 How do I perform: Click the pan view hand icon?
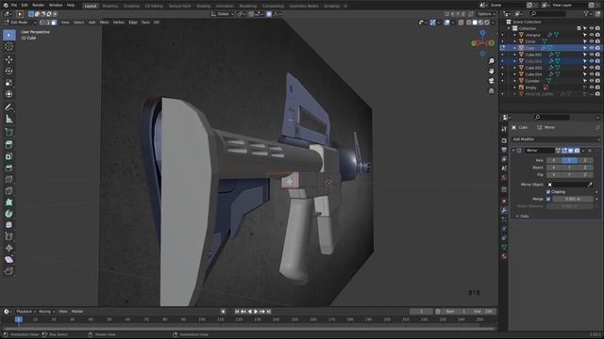[492, 72]
